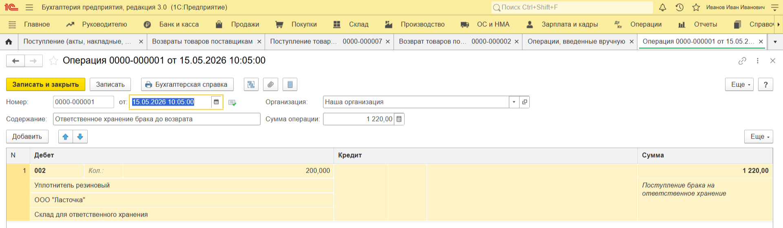This screenshot has width=783, height=228.
Task: Click the Организация field
Action: (416, 102)
